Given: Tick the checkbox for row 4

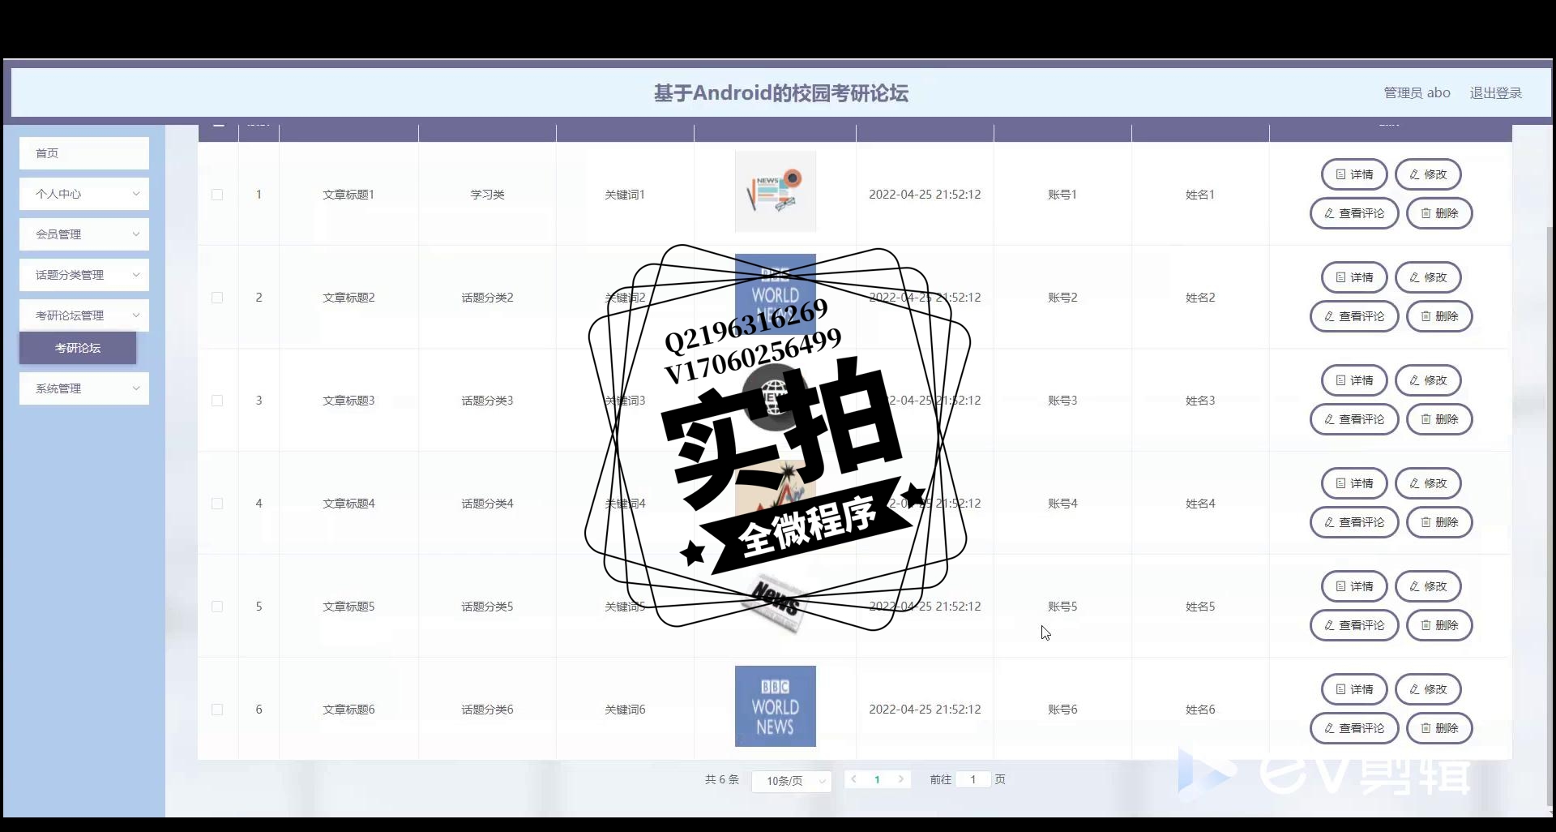Looking at the screenshot, I should click(217, 504).
